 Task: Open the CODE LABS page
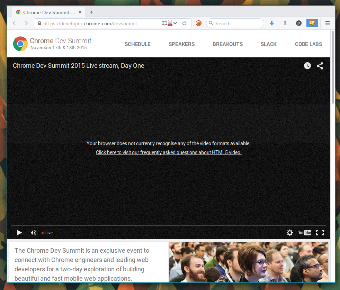308,44
